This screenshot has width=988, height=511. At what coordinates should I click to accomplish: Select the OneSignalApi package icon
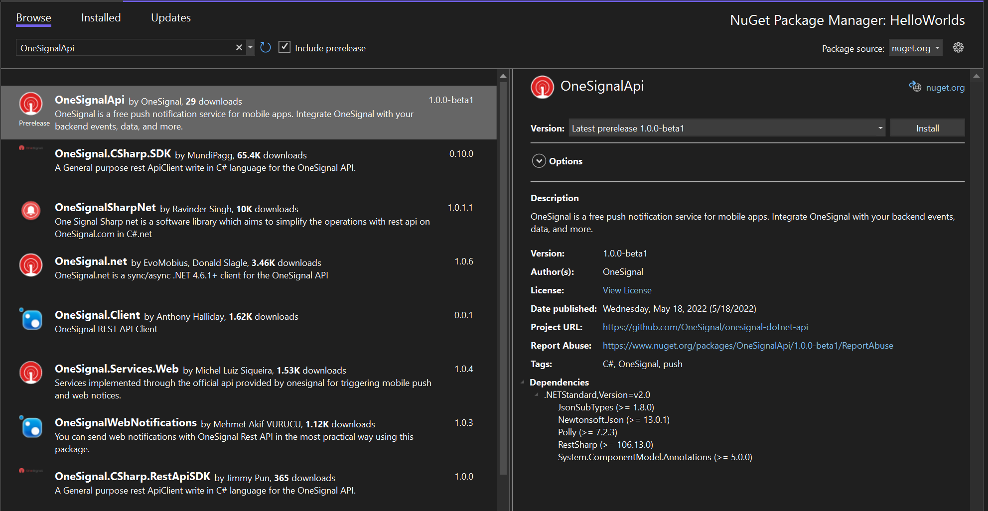31,105
